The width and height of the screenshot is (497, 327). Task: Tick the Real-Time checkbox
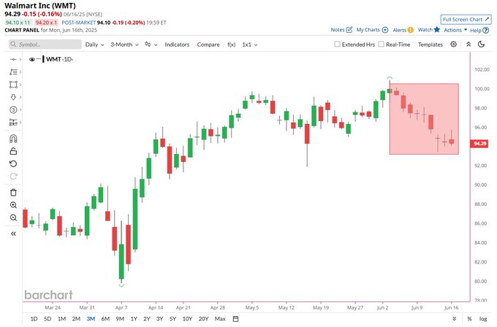[x=380, y=45]
